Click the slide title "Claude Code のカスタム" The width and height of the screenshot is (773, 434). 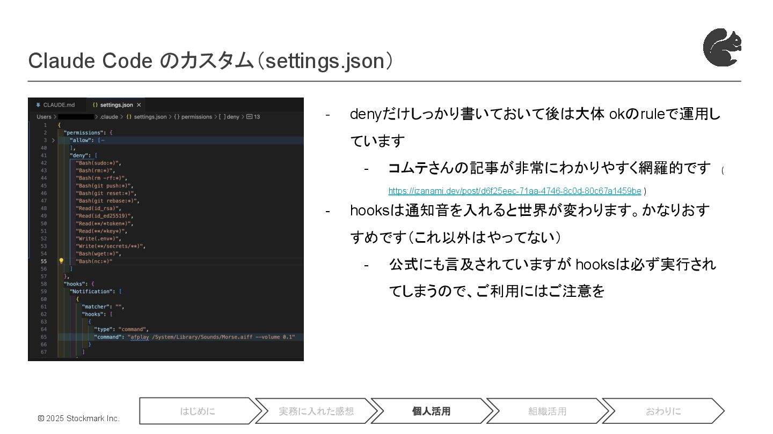[x=141, y=61]
